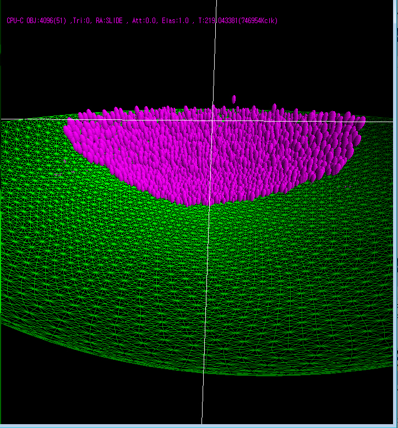Click the intersection of the white axis lines
Screen dimensions: 398x428
213,120
